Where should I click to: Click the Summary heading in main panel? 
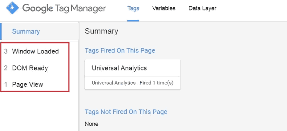click(x=101, y=31)
